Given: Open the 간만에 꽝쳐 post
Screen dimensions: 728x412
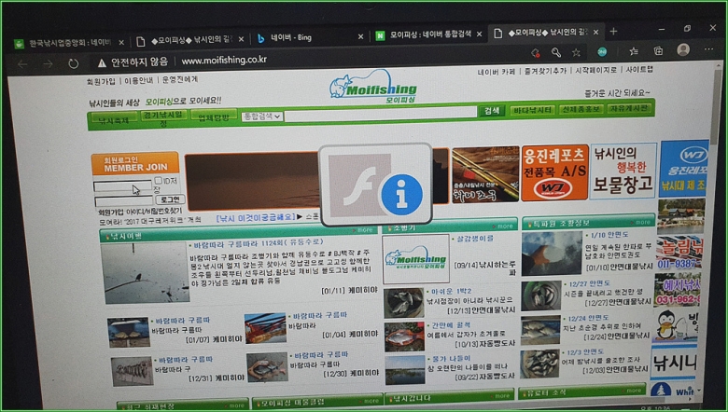Looking at the screenshot, I should click(451, 325).
